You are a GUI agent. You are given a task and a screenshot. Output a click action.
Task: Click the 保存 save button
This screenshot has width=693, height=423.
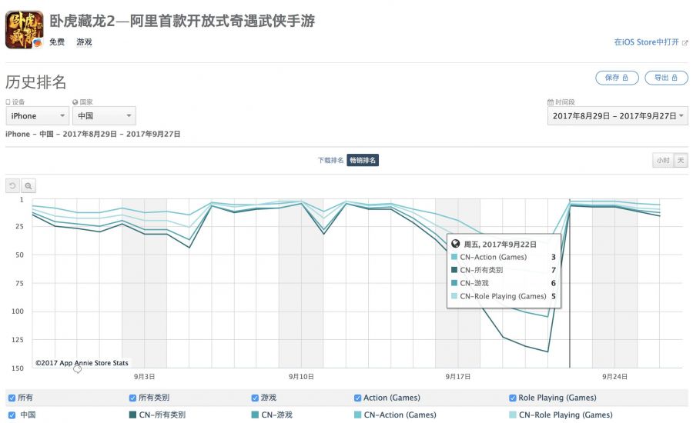tap(617, 78)
